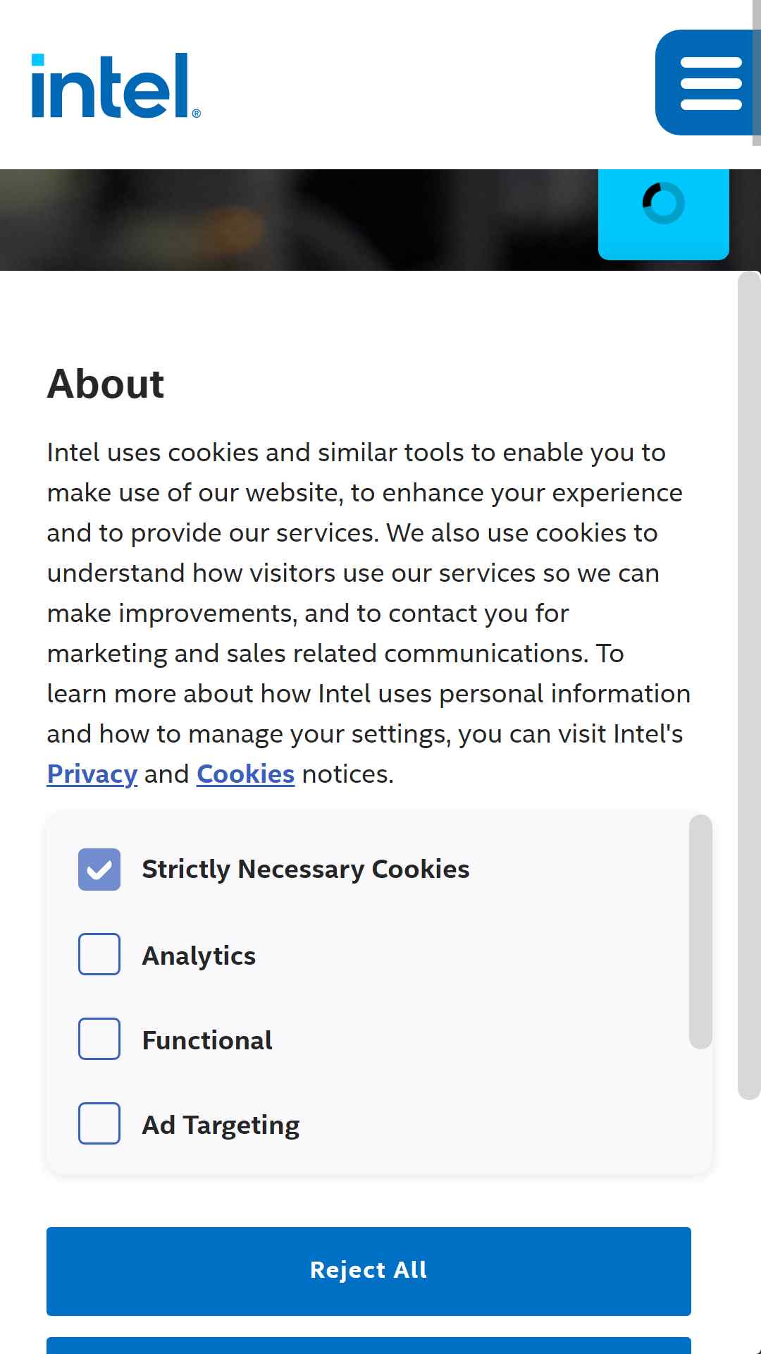The image size is (761, 1354).
Task: Click the Ad Targeting label
Action: coord(221,1125)
